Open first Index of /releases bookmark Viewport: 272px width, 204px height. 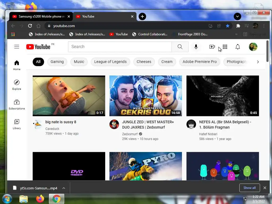47,34
